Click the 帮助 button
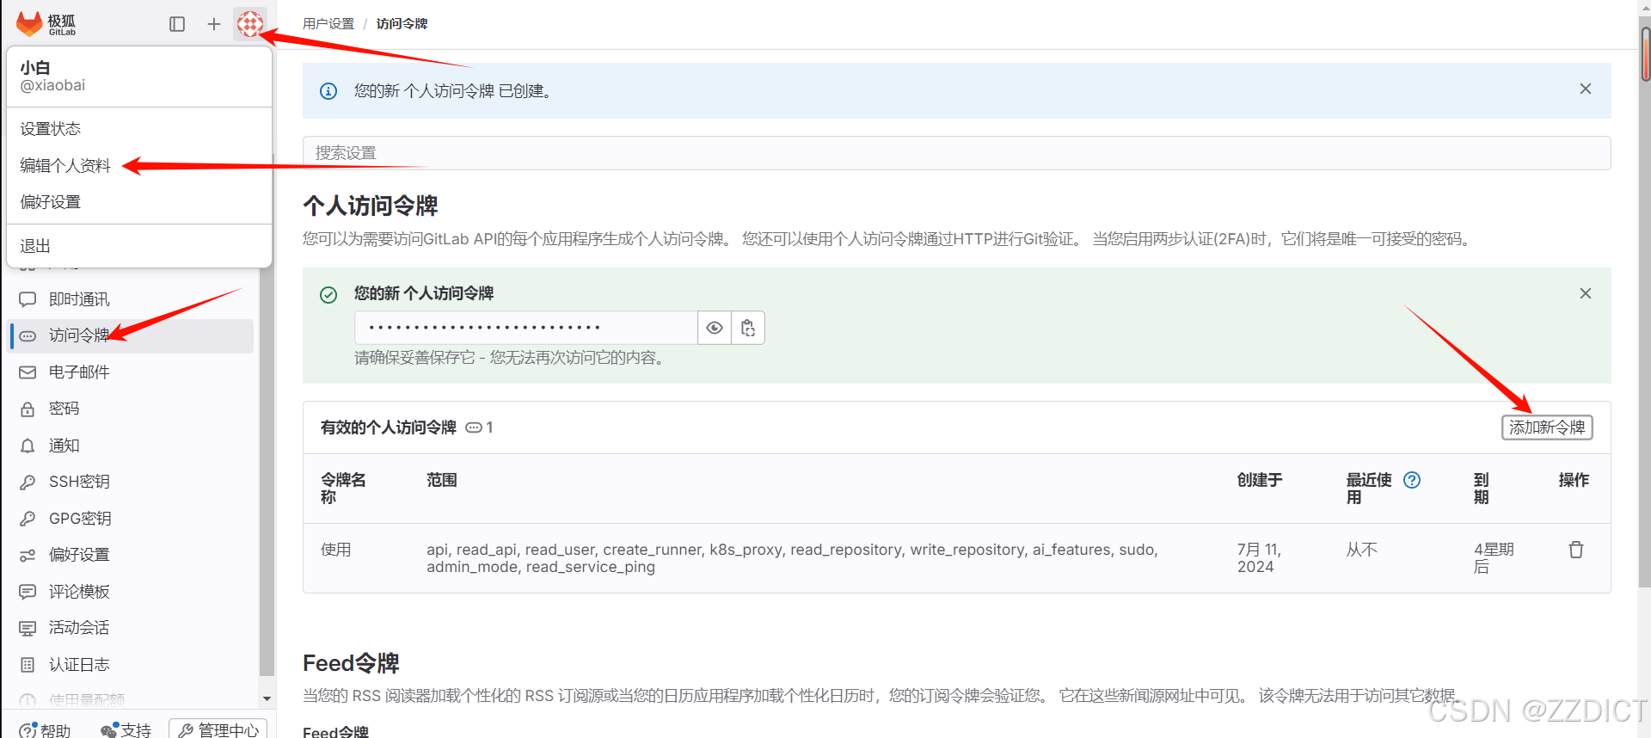Screen dimensions: 1651x738 coord(46,730)
